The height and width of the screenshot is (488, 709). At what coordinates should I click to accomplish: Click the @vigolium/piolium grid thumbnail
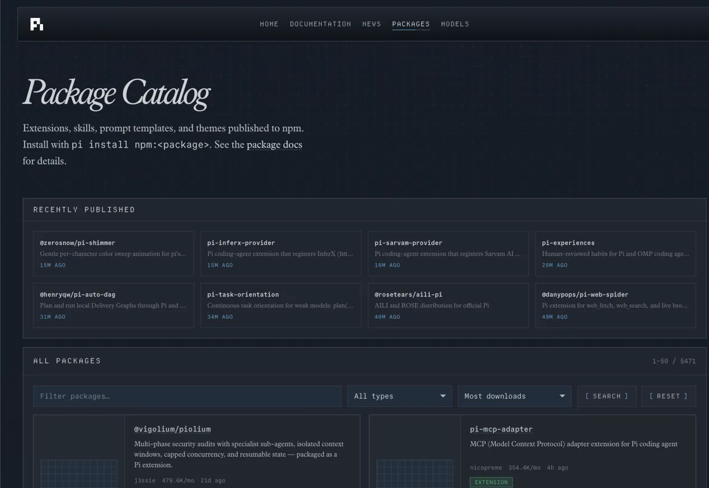tap(79, 473)
